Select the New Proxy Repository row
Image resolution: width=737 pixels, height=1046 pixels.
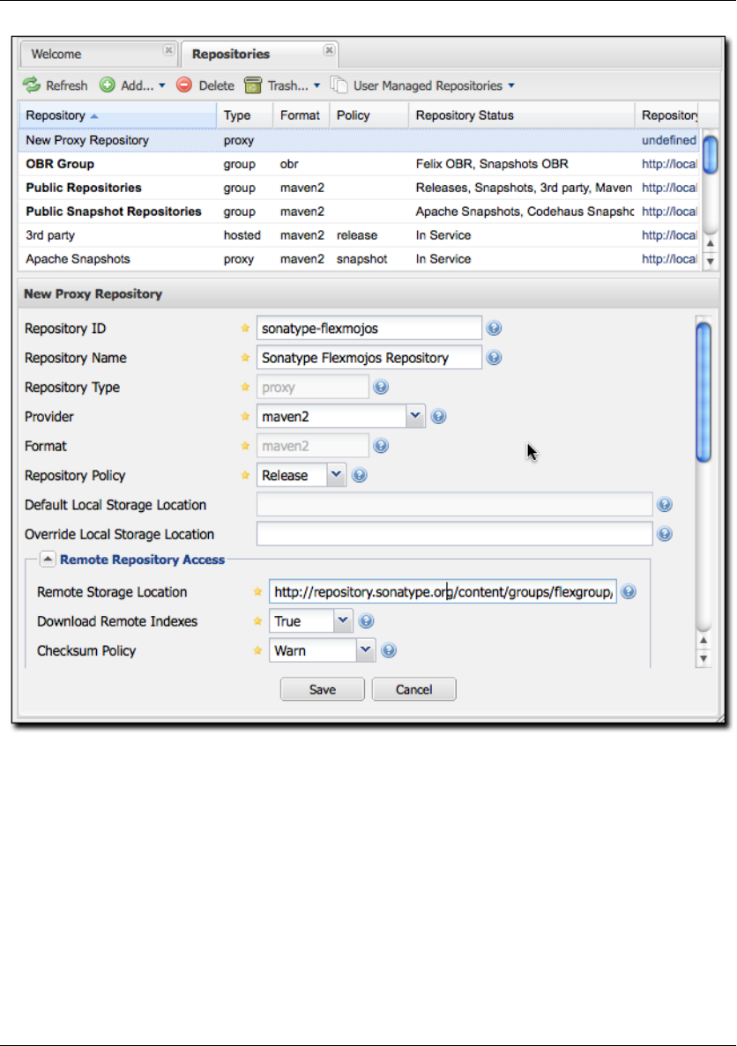click(x=359, y=140)
